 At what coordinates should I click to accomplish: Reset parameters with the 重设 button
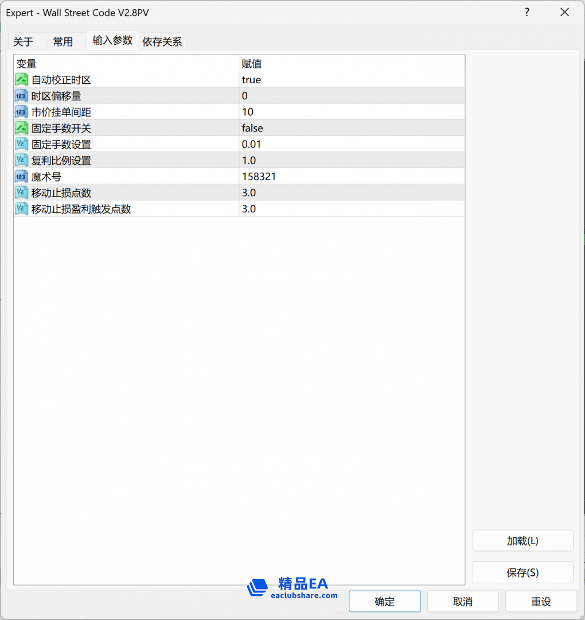[x=541, y=601]
